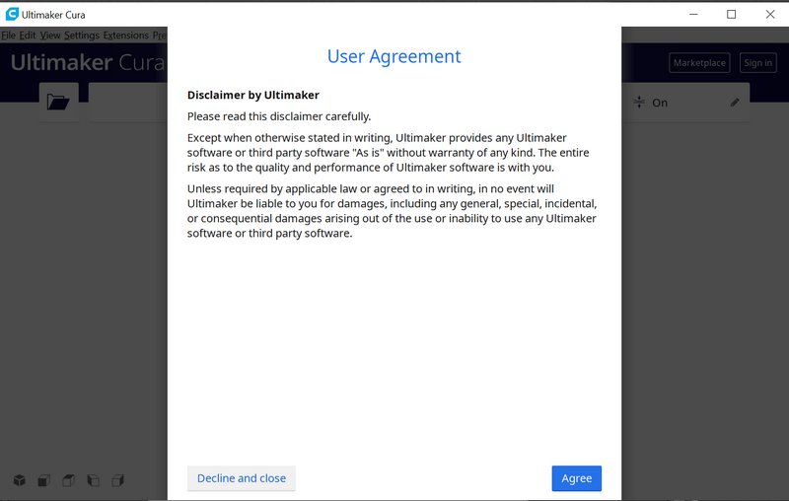Click the print settings icon beside On
The height and width of the screenshot is (501, 789).
point(639,103)
